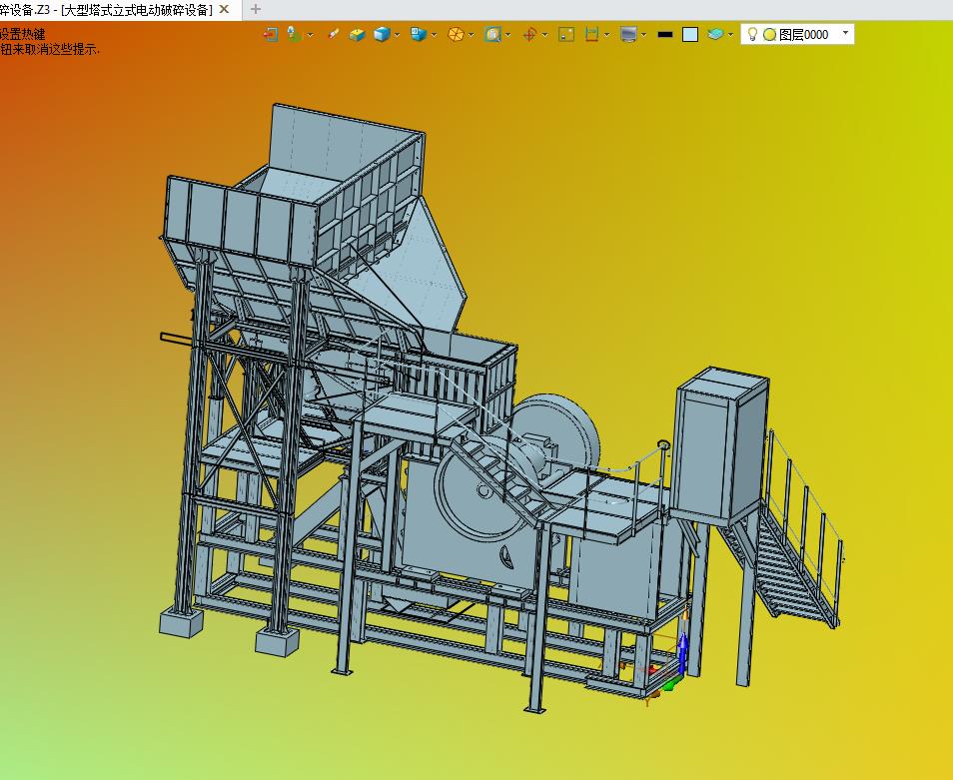Close the 大型塔式立式电动破碎设备 tab

coord(225,9)
